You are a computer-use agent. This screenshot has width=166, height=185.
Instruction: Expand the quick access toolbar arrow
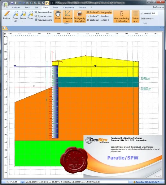point(52,3)
